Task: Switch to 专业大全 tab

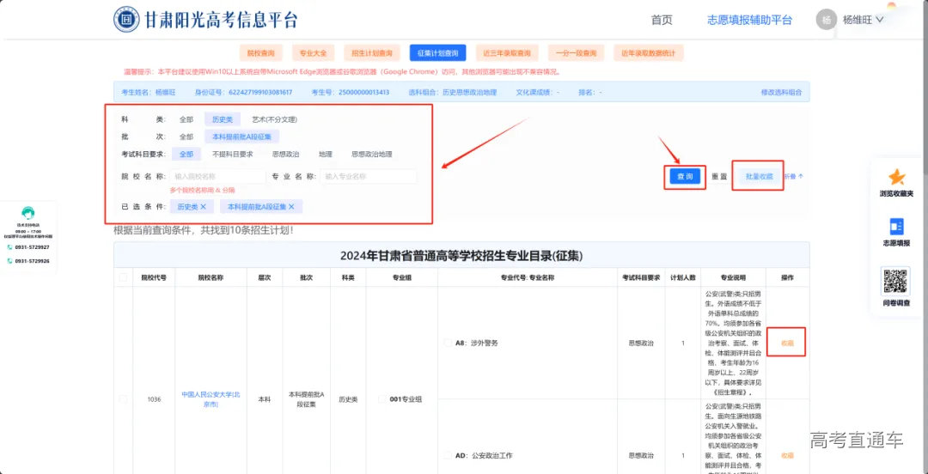Action: point(313,52)
